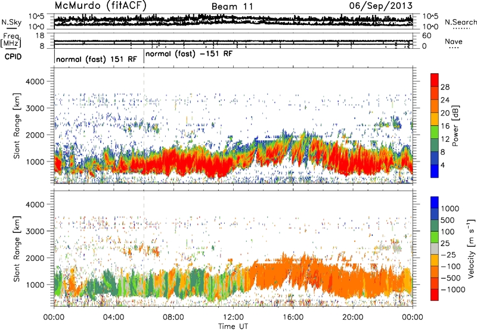Click the gray band of velocity color bar
Image resolution: width=477 pixels, height=330 pixels.
pos(435,249)
